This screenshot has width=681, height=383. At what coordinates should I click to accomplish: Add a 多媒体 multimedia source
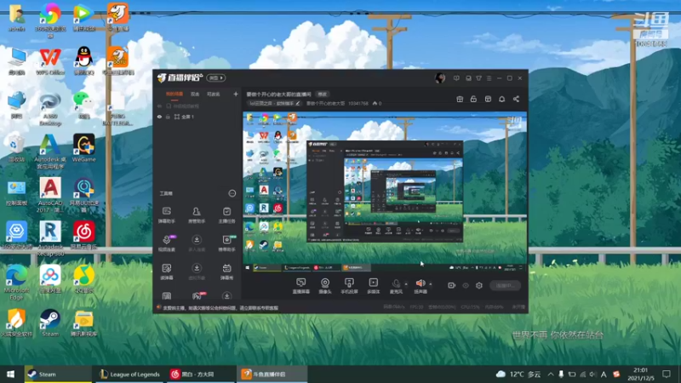coord(373,286)
